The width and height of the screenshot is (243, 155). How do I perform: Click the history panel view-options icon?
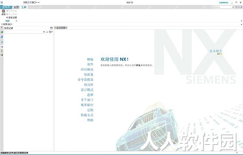50,32
